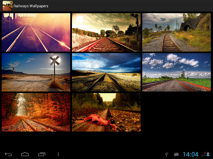Open the red gravel track sunset wallpaper
The width and height of the screenshot is (213, 159).
point(106,32)
